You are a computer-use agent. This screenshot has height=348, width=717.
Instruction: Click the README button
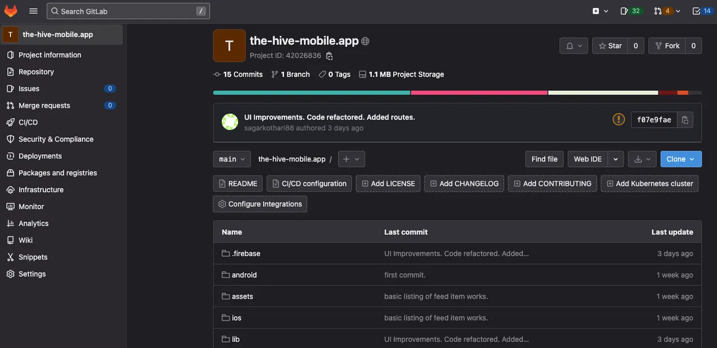(238, 184)
